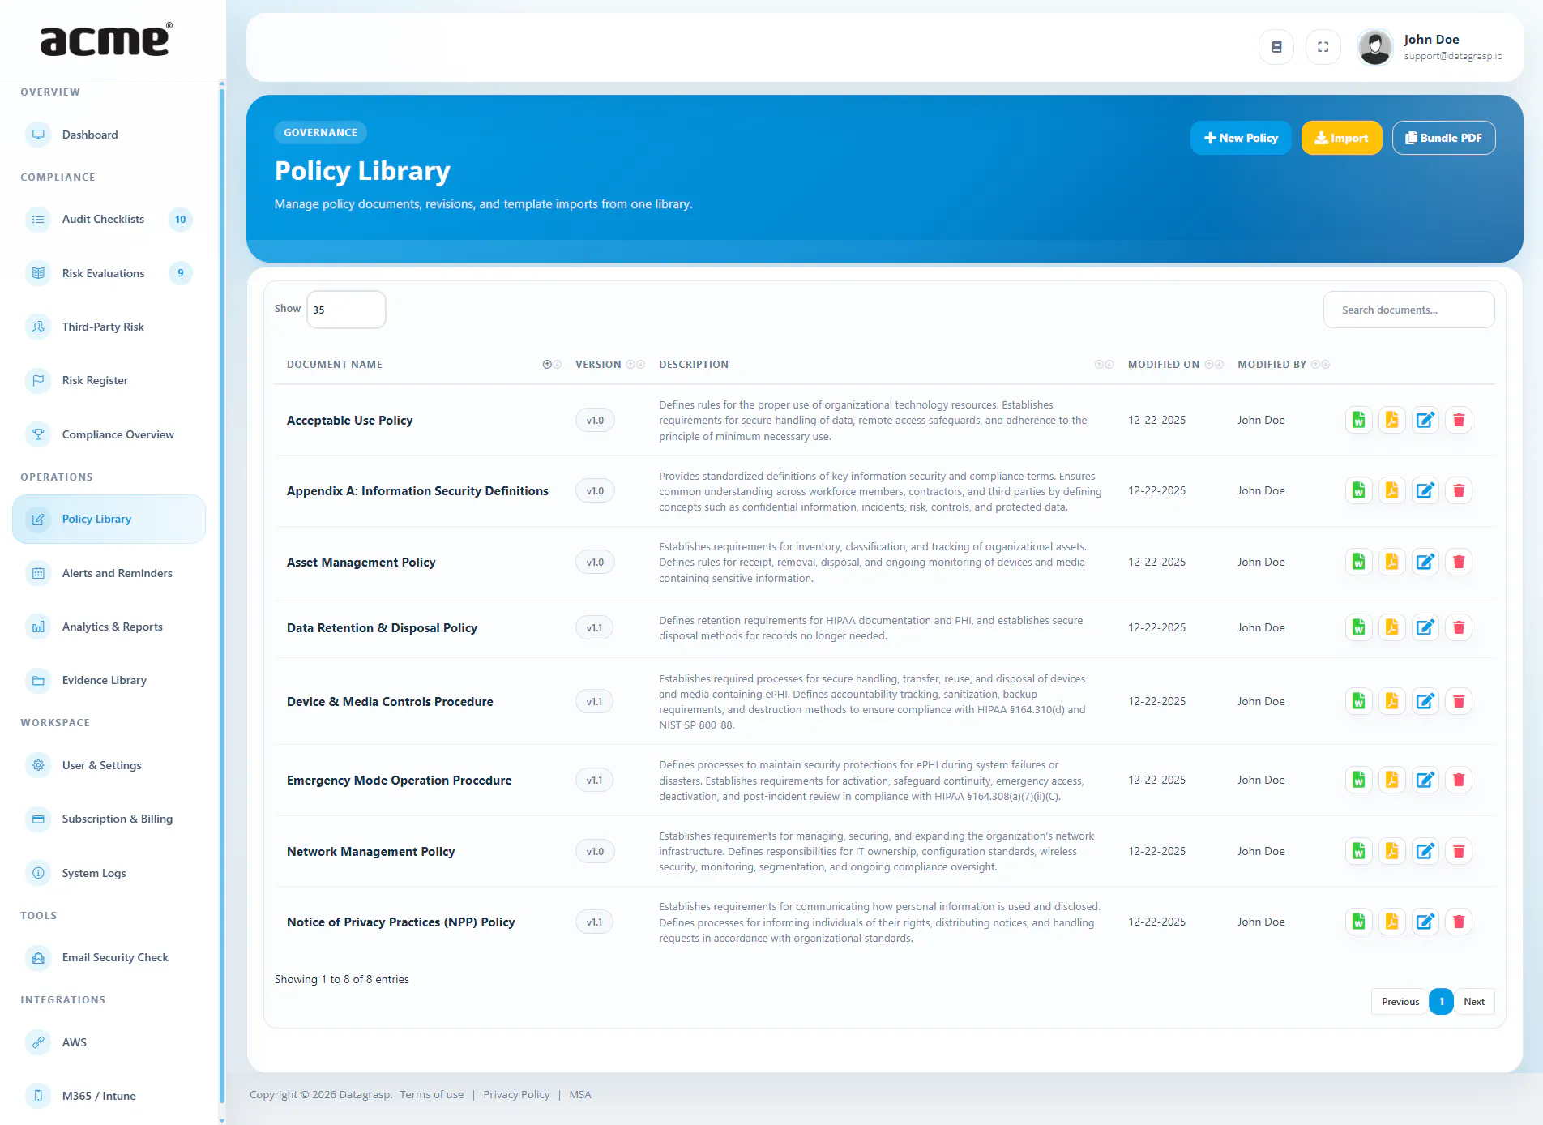The width and height of the screenshot is (1543, 1125).
Task: Go to Evidence Library
Action: pyautogui.click(x=109, y=680)
